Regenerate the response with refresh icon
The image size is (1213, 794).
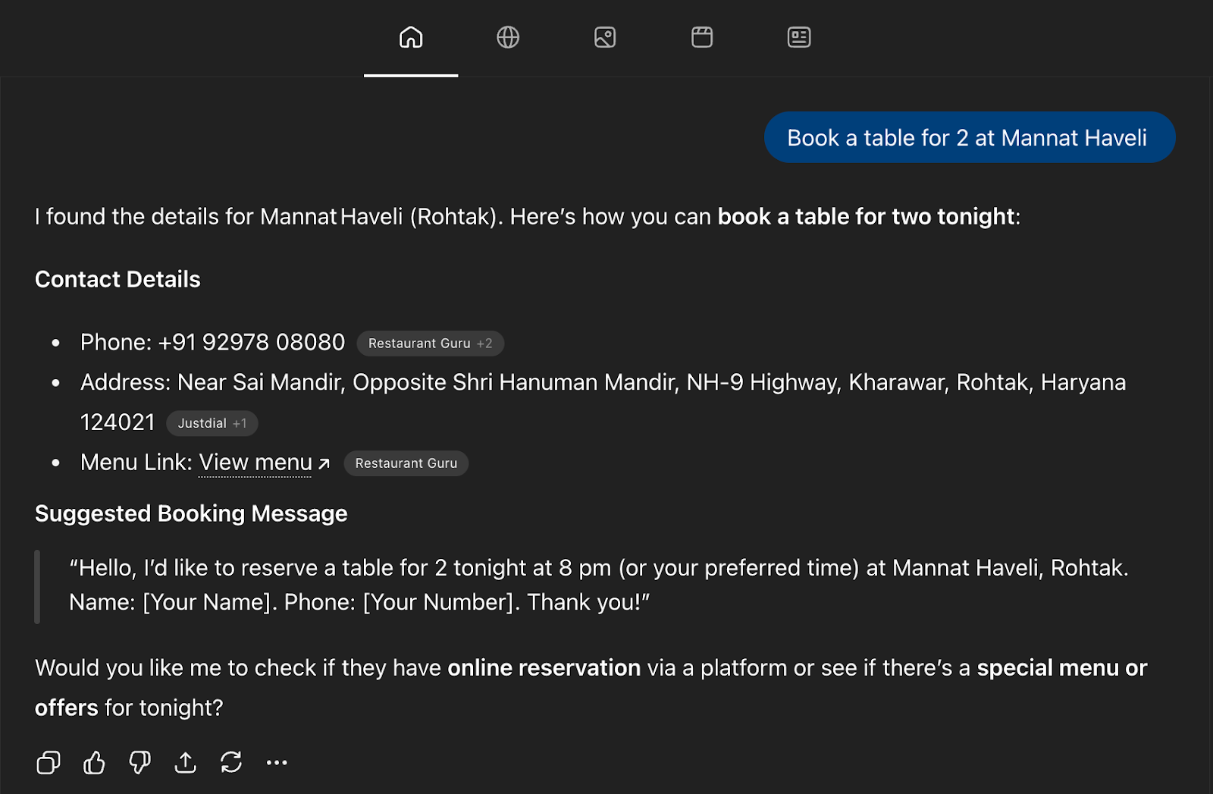[x=231, y=762]
